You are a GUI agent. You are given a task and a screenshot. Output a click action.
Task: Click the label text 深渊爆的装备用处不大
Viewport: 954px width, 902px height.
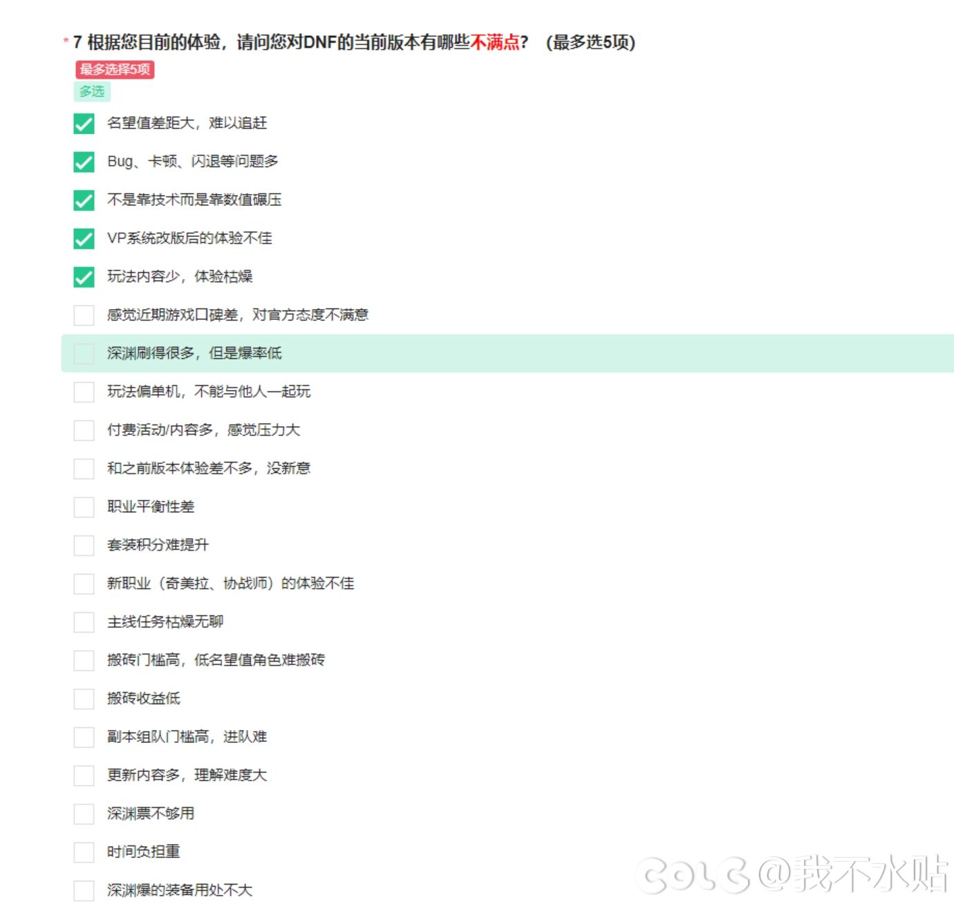coord(180,890)
